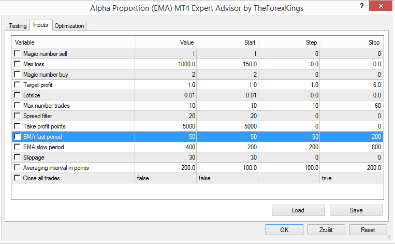Screen dimensions: 395x244
Task: Cancel with the Zrušiť button
Action: [x=326, y=230]
